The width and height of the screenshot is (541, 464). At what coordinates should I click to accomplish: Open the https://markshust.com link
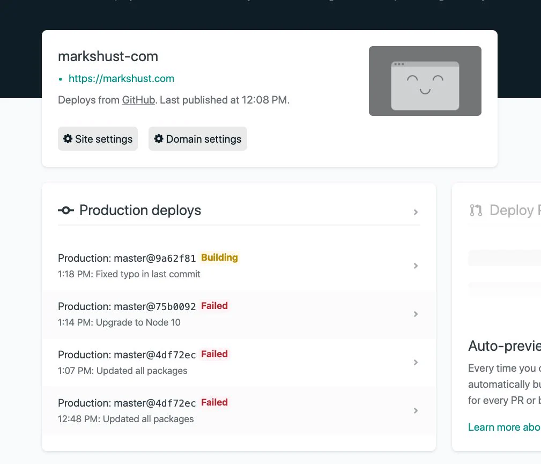pyautogui.click(x=122, y=79)
